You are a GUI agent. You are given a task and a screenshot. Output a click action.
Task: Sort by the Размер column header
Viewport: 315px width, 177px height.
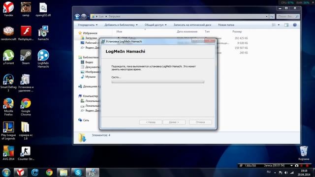click(x=237, y=31)
